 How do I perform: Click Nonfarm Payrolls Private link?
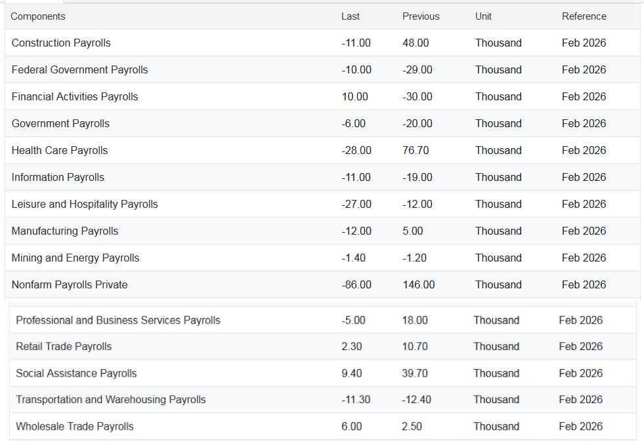[70, 284]
